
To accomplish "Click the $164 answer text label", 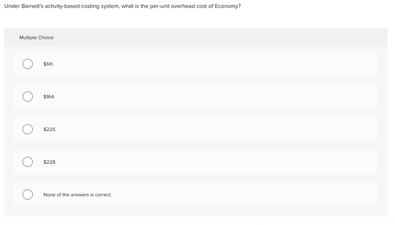I will click(49, 97).
